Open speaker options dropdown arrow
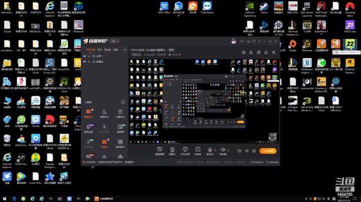This screenshot has height=202, width=361. tap(228, 150)
